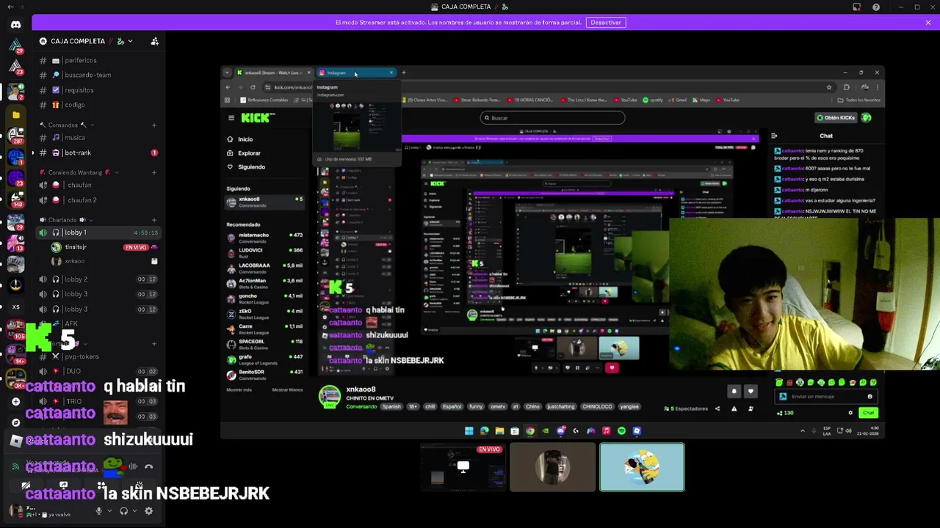Select the EN VIVO screen share thumbnail
Viewport: 940px width, 528px height.
click(463, 467)
